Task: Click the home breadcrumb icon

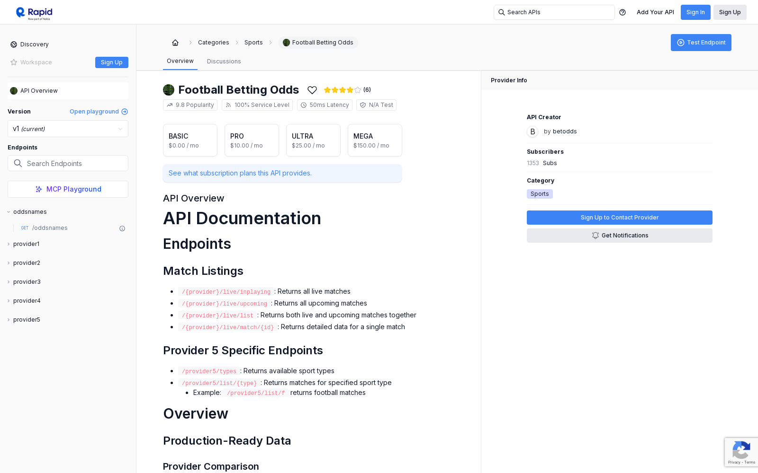Action: [x=175, y=43]
